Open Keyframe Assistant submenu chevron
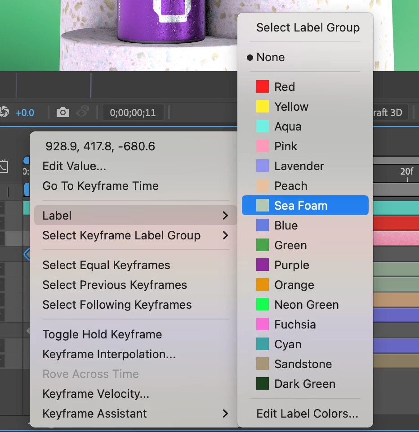Screen dimensions: 419x432 pos(225,413)
